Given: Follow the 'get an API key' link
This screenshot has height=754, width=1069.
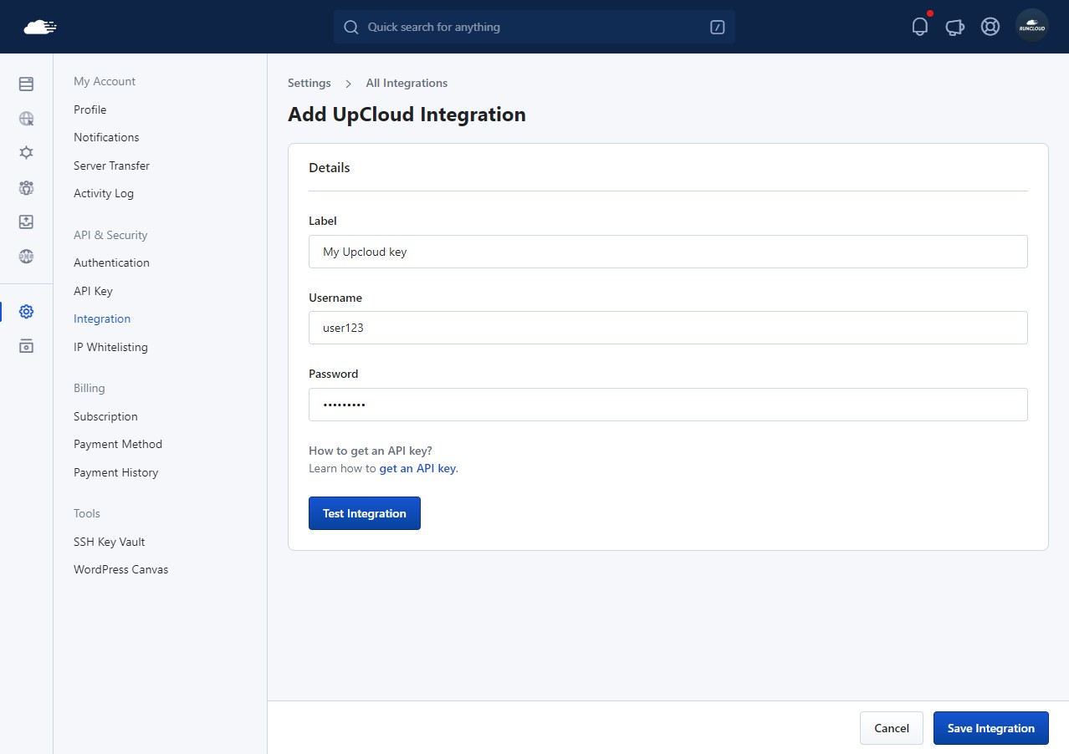Looking at the screenshot, I should pos(417,468).
